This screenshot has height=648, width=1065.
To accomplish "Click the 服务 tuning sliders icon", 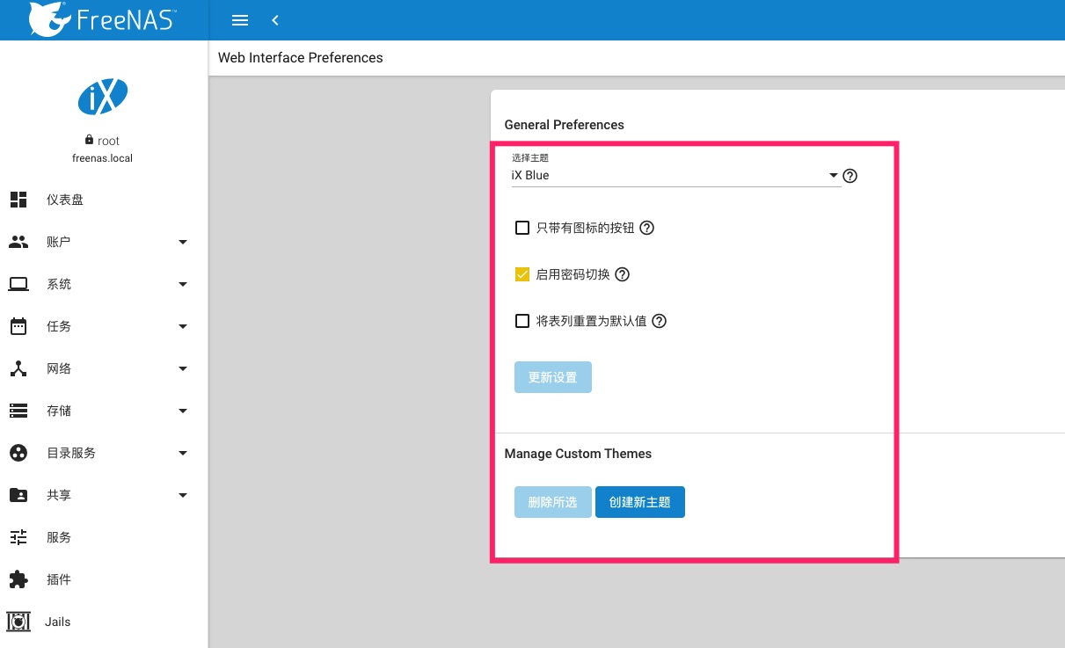I will pyautogui.click(x=18, y=537).
